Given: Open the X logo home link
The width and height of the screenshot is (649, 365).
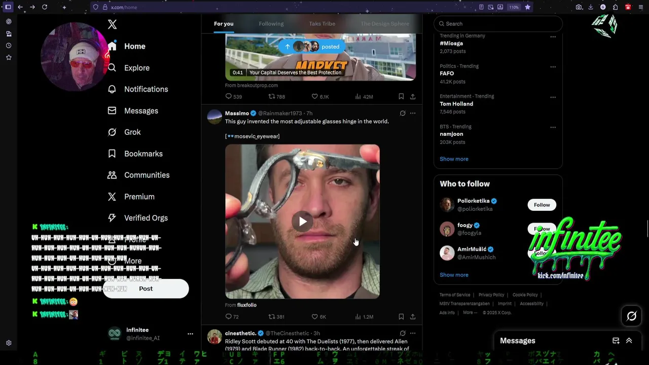Looking at the screenshot, I should (112, 24).
